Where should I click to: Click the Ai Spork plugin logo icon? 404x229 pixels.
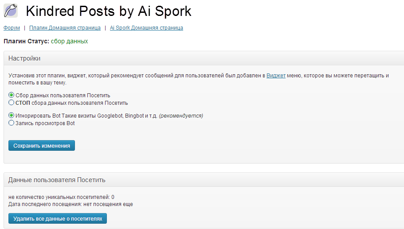11,11
